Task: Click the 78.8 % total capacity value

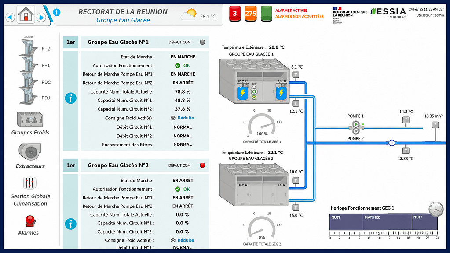Action: [x=183, y=92]
